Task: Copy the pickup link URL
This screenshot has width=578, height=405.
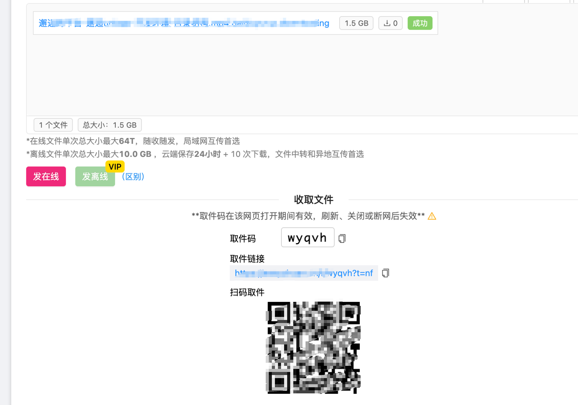Action: (x=385, y=273)
